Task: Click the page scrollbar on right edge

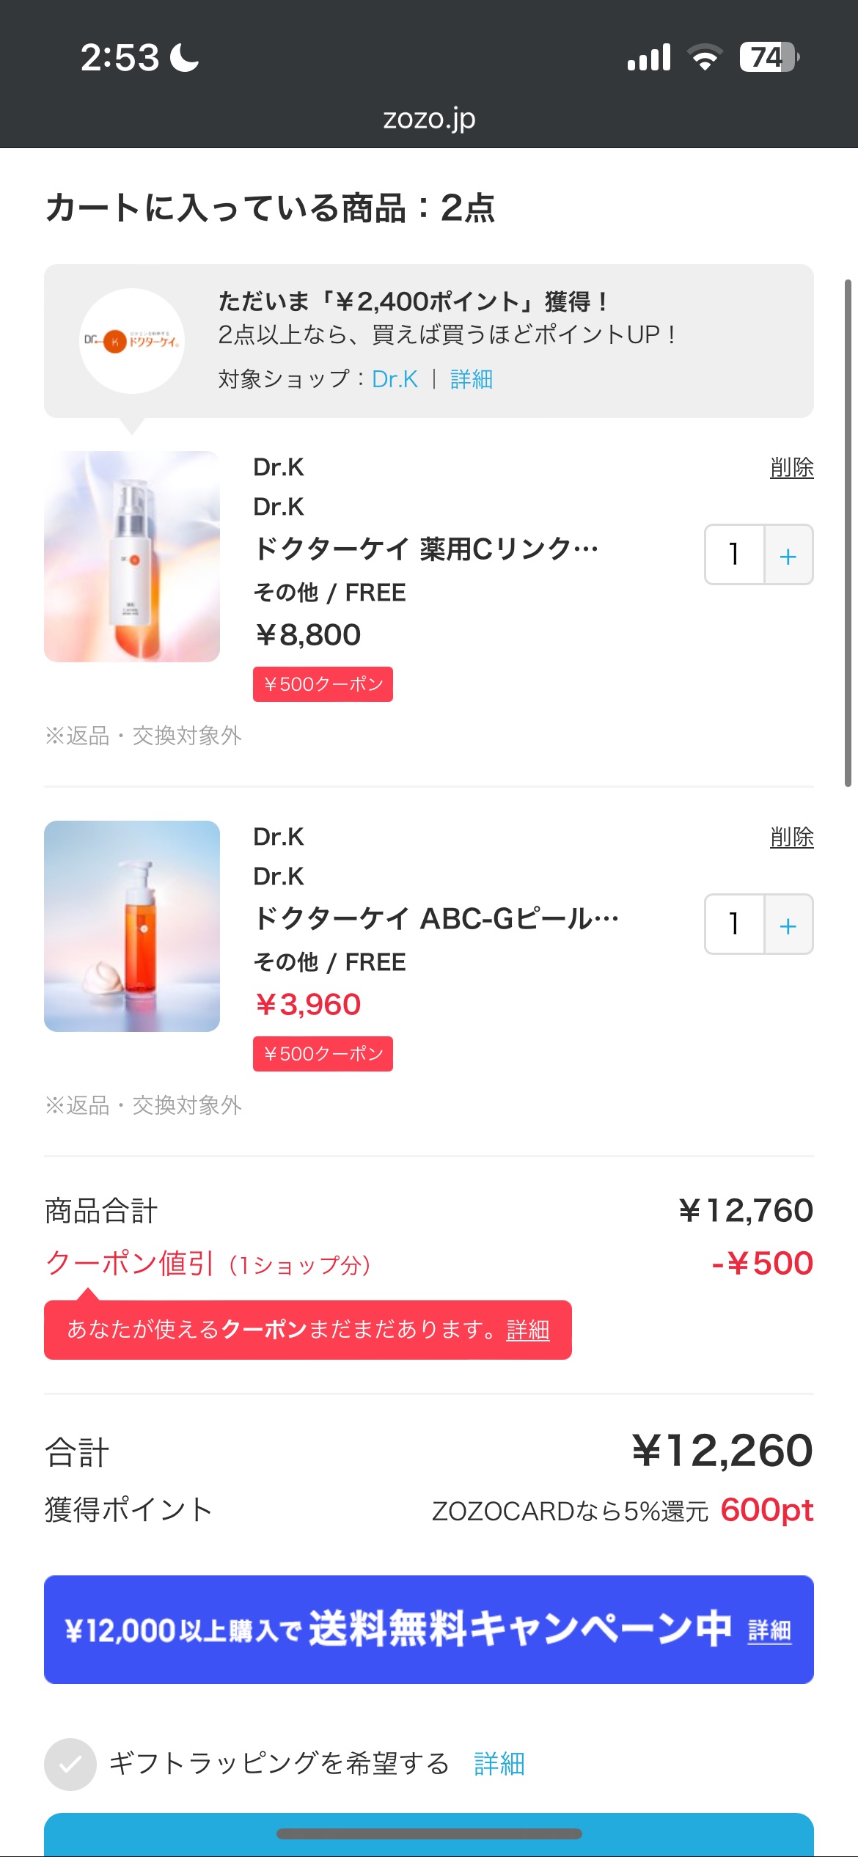Action: pos(848,532)
